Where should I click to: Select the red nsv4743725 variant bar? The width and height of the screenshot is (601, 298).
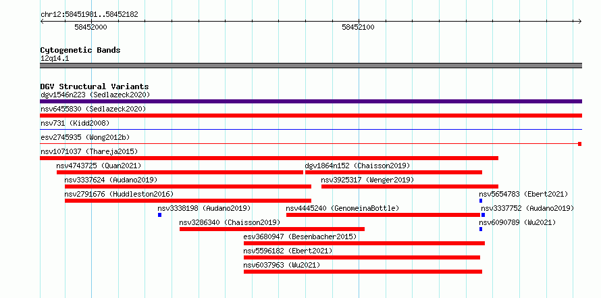[180, 172]
